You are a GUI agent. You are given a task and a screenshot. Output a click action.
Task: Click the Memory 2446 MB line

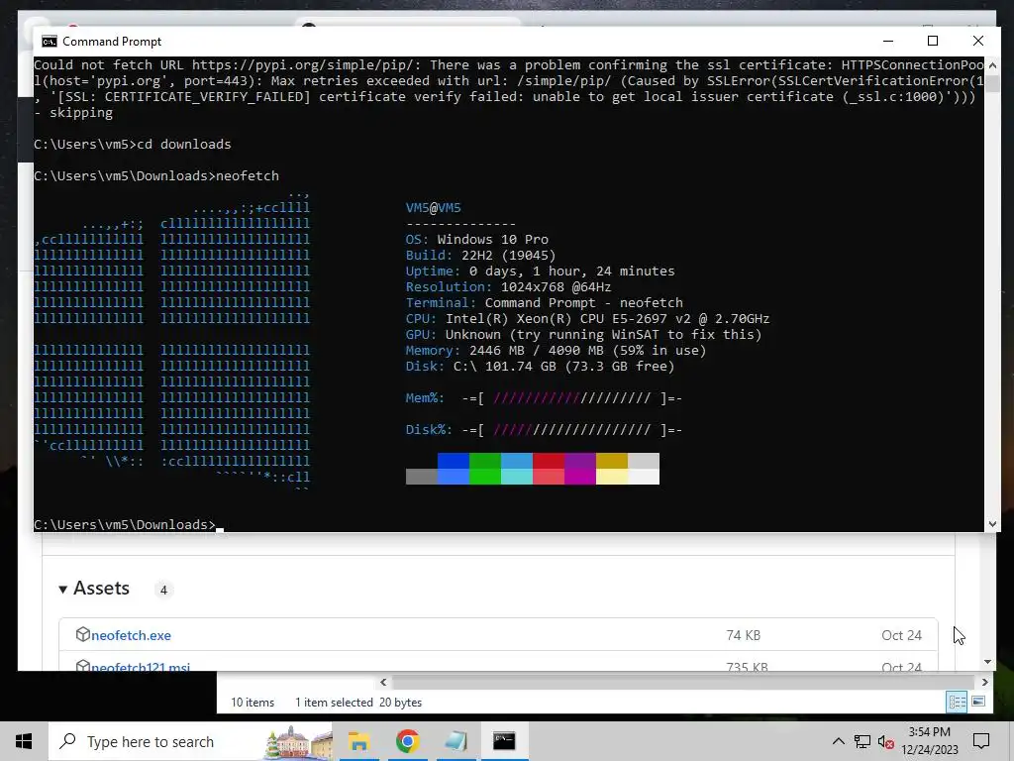pos(557,350)
